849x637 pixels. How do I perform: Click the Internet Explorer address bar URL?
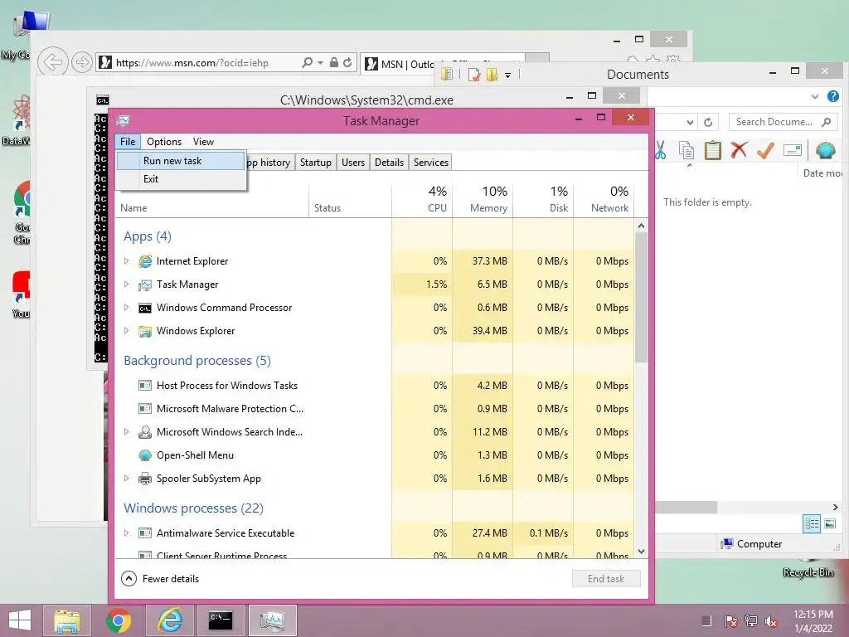(192, 63)
